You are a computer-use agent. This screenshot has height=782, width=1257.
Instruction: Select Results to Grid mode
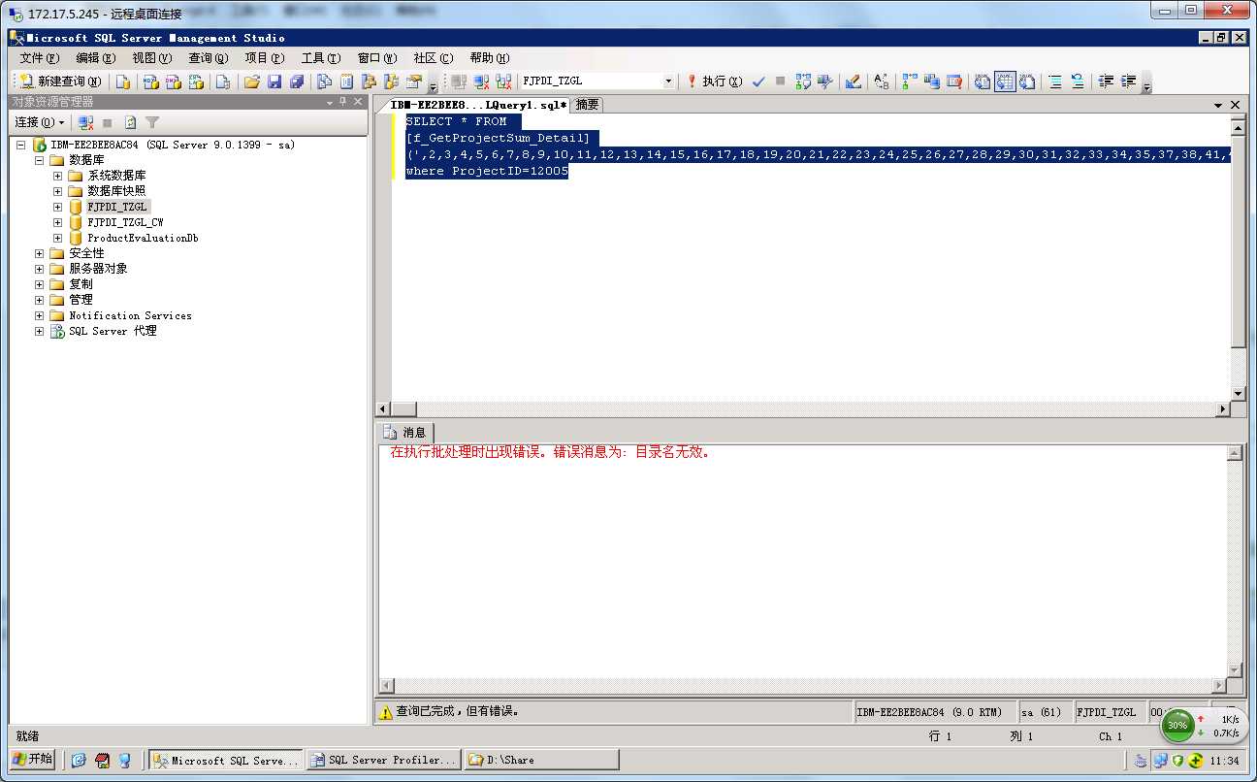click(x=1005, y=81)
